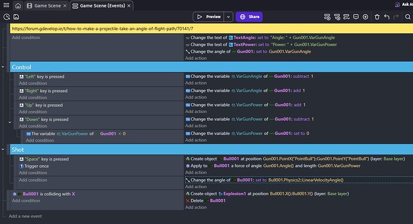Click the Delete Bull001 action's red X icon

click(x=187, y=201)
